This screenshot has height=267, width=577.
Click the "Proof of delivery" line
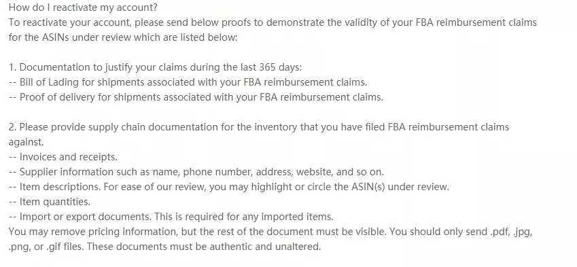(196, 97)
